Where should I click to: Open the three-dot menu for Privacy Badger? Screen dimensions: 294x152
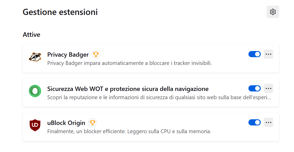pyautogui.click(x=269, y=54)
